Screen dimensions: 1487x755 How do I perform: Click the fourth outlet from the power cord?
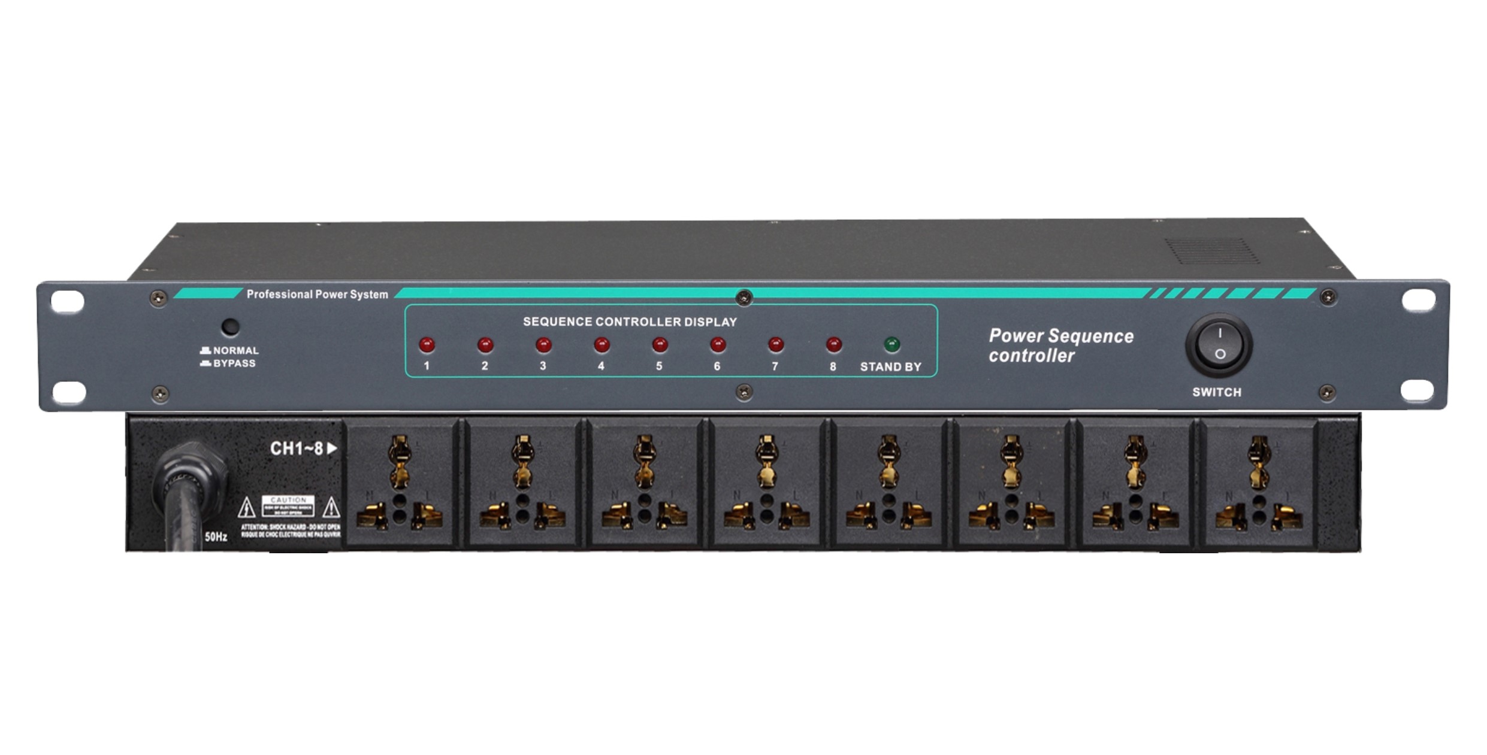click(767, 483)
